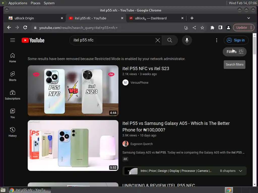Reload the page

coord(25,28)
